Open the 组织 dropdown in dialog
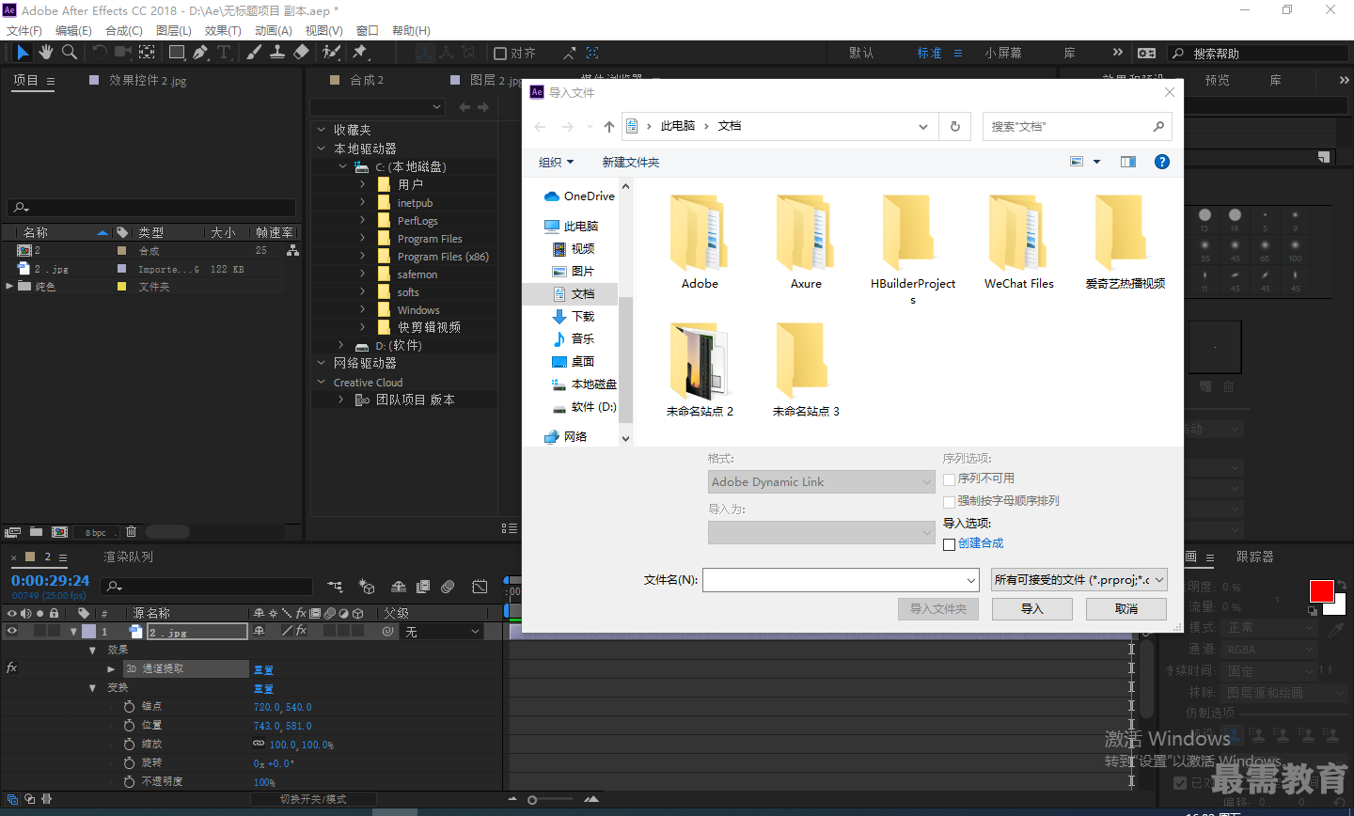Screen dimensions: 1354x816 (556, 163)
